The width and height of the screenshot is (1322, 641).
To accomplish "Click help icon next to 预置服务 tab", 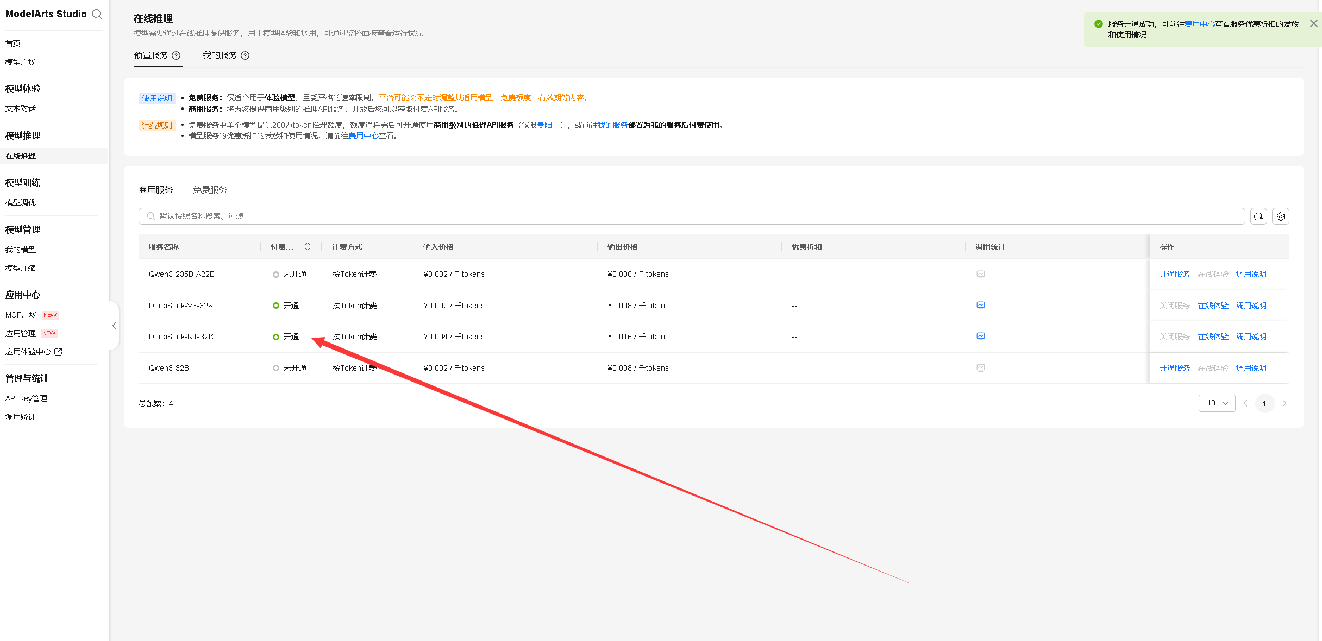I will [x=176, y=55].
